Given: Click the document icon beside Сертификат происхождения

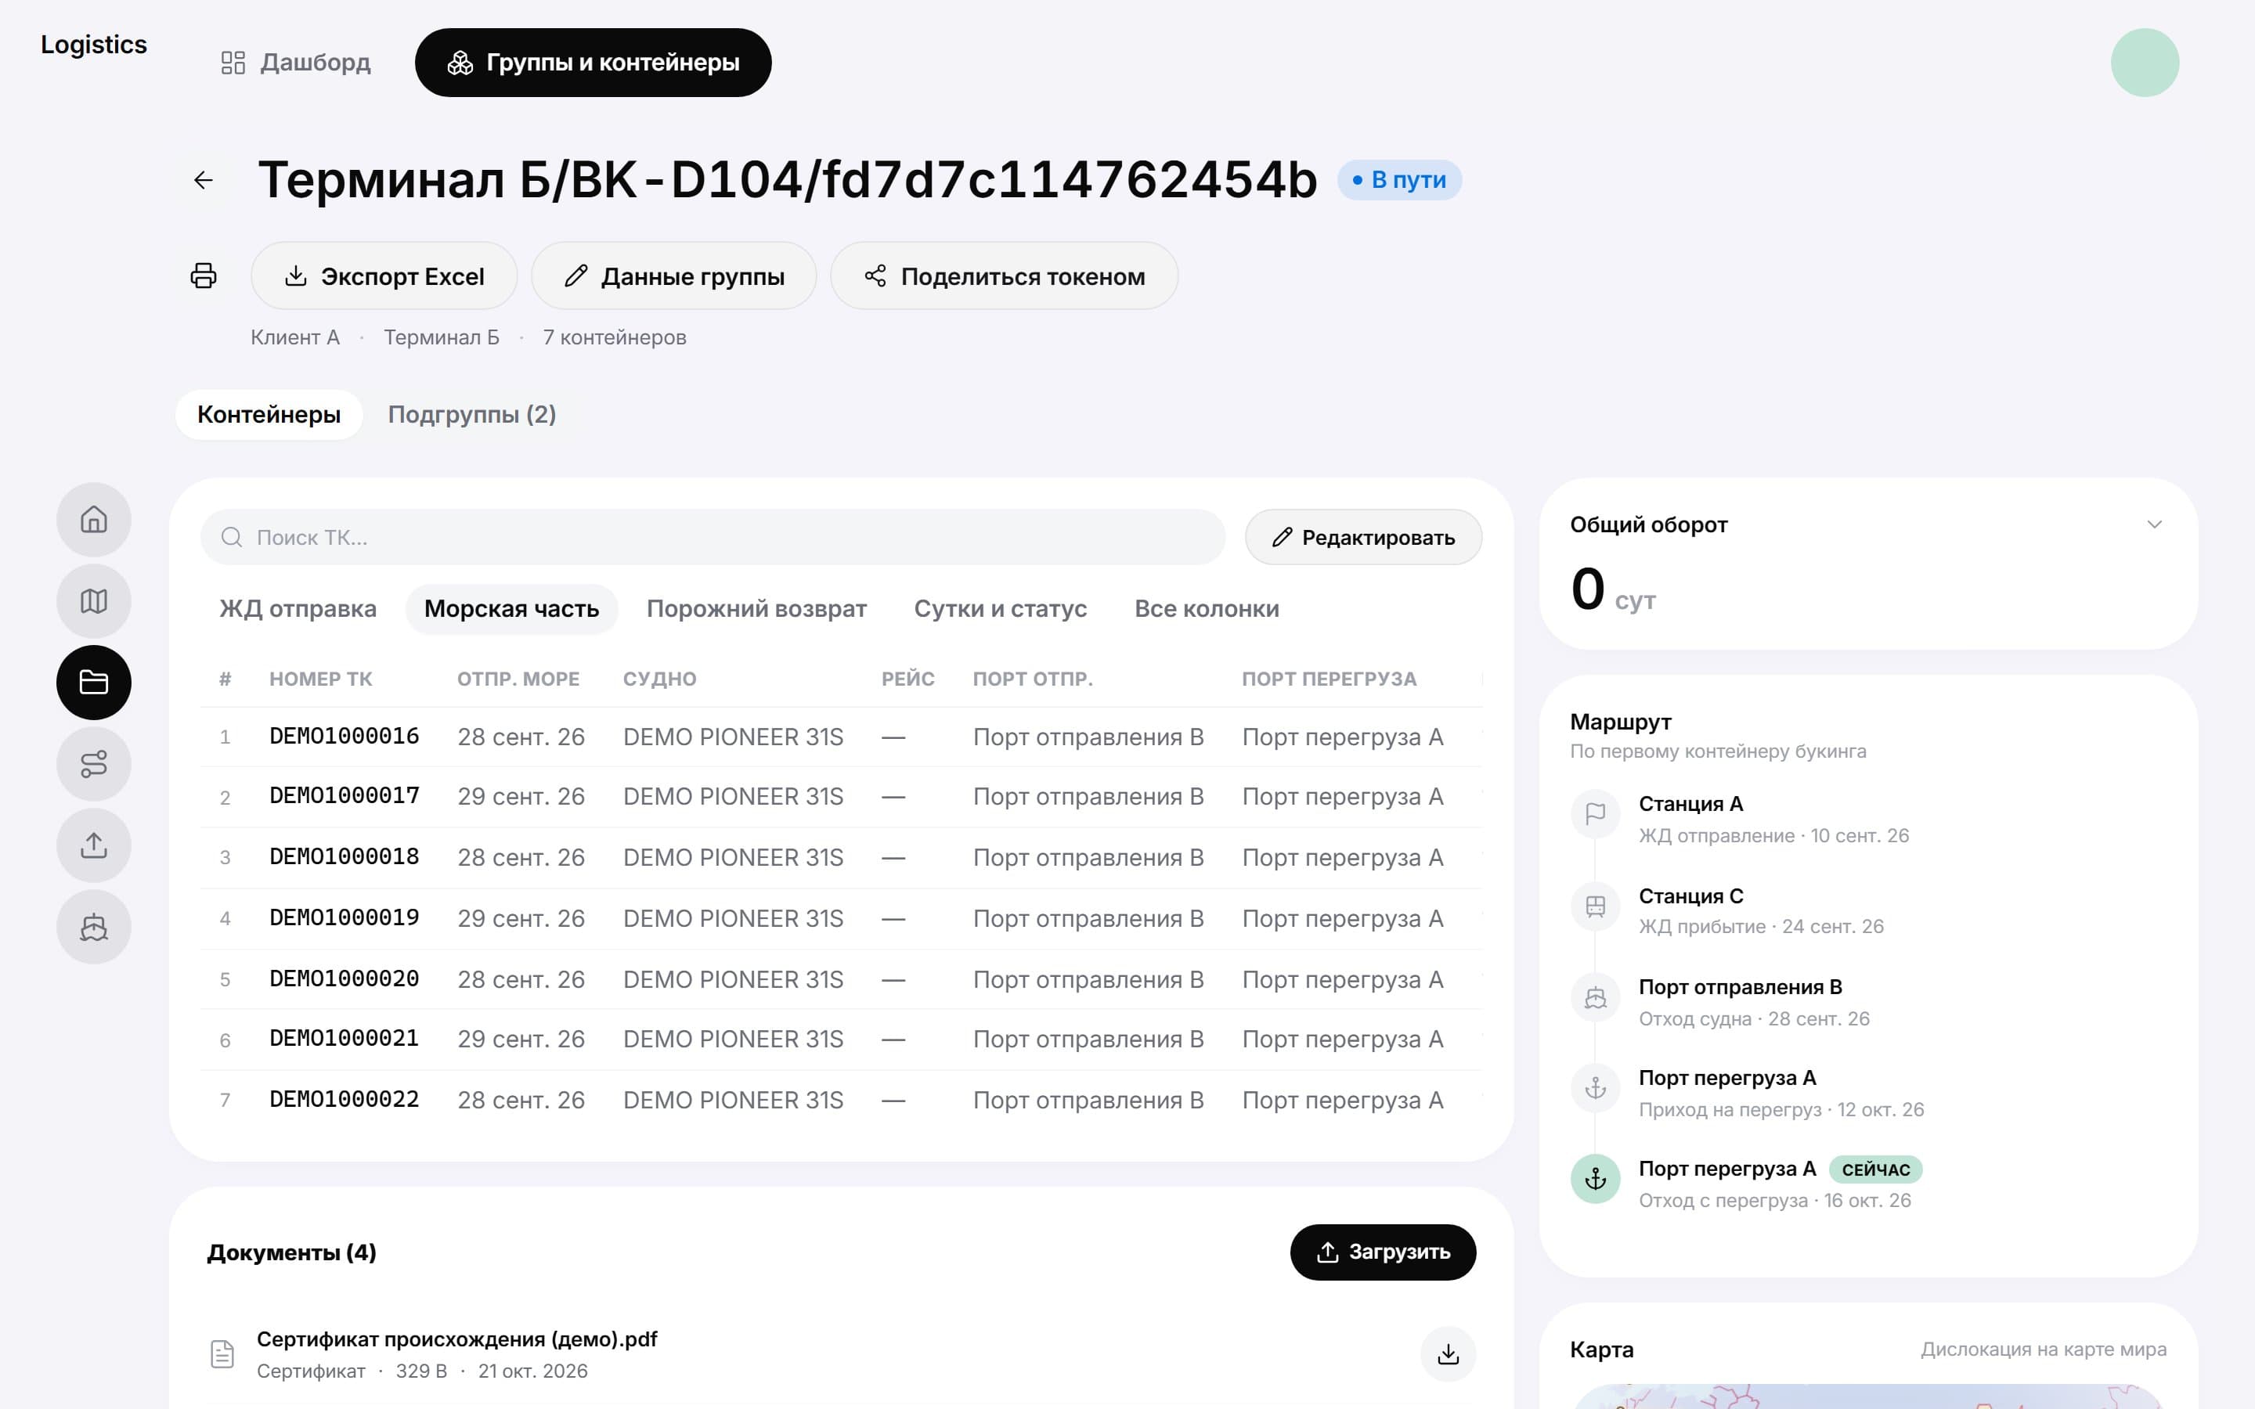Looking at the screenshot, I should 222,1354.
